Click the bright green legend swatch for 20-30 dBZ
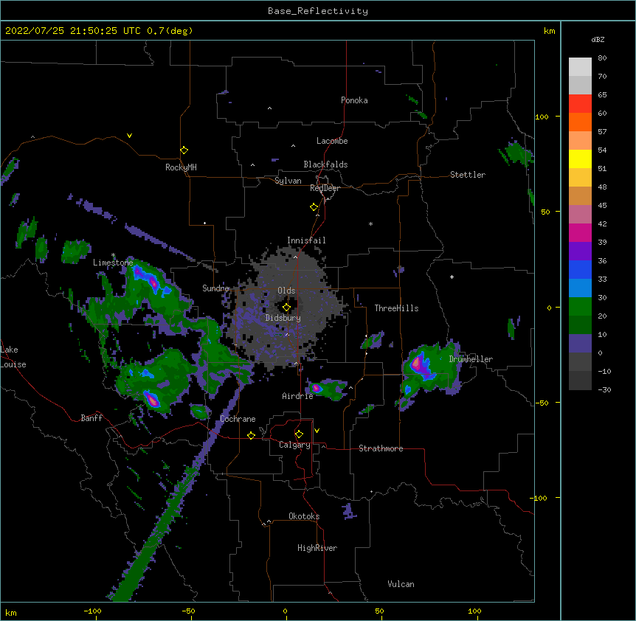 click(580, 307)
